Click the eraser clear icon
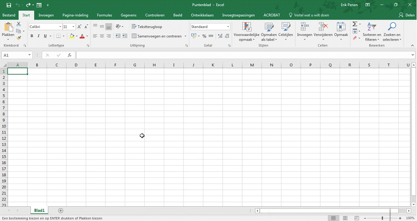The image size is (417, 221). click(355, 38)
